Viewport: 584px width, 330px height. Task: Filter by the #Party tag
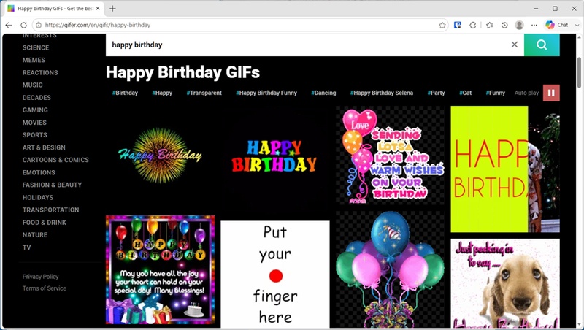click(x=436, y=93)
